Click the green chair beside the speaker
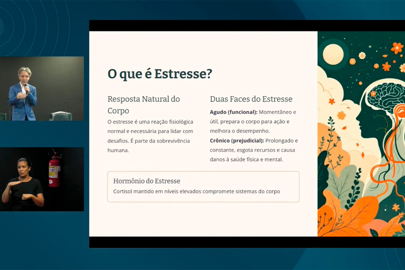Screen dimensions: 405x270 coord(60,116)
